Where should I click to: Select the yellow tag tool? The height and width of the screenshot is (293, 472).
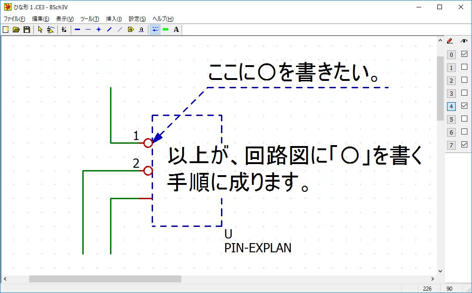pos(131,30)
